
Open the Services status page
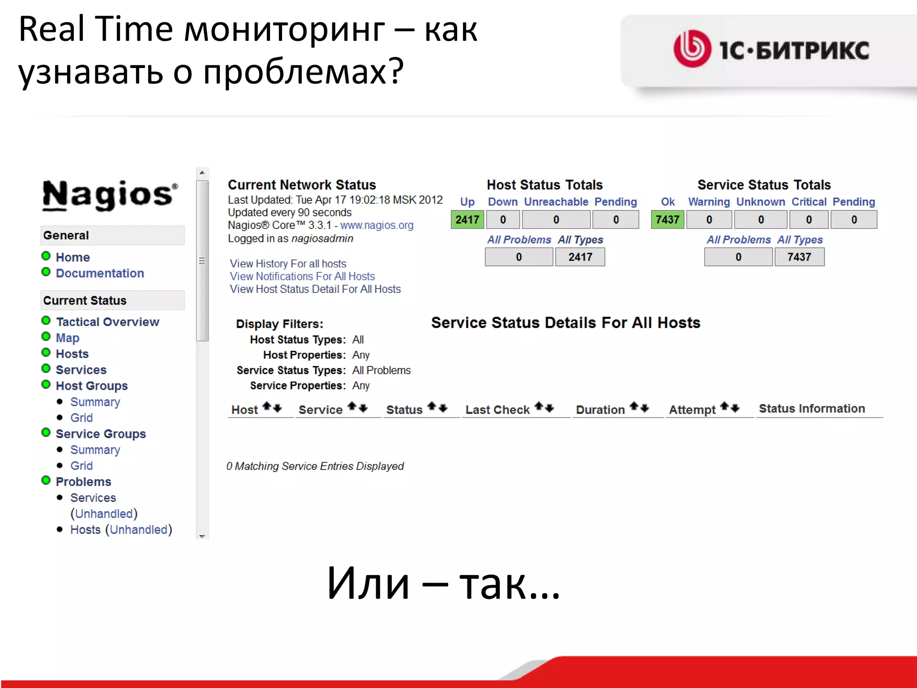click(81, 370)
